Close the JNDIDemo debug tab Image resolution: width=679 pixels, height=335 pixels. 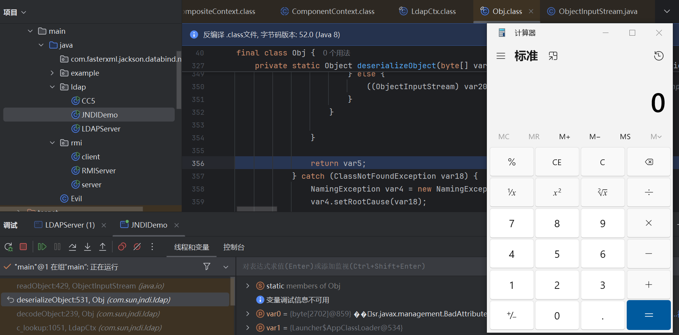[177, 225]
